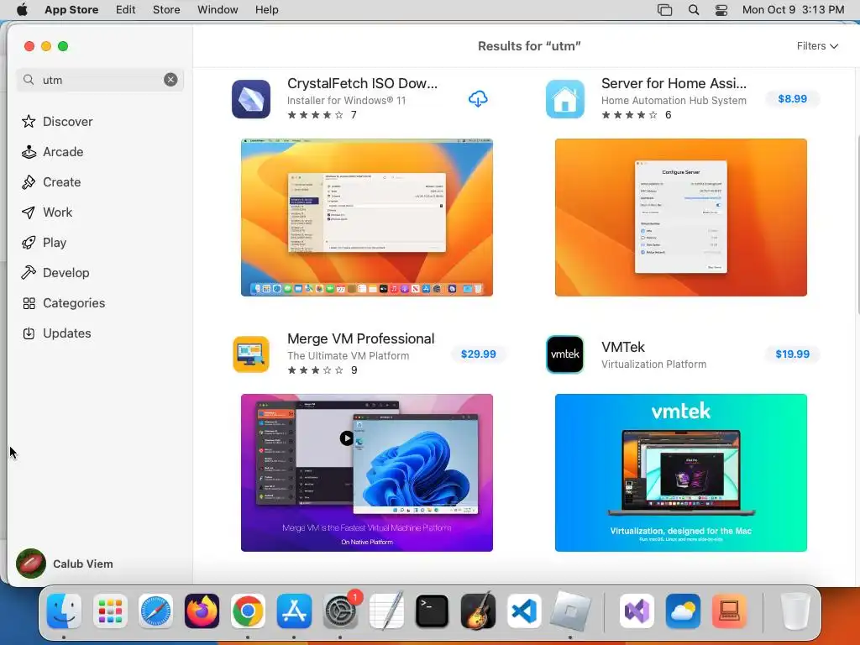Launch Google Chrome from the Dock
860x645 pixels.
[248, 611]
